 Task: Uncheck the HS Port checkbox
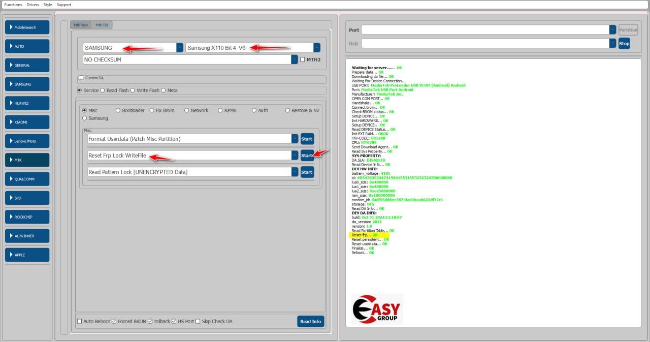point(174,321)
